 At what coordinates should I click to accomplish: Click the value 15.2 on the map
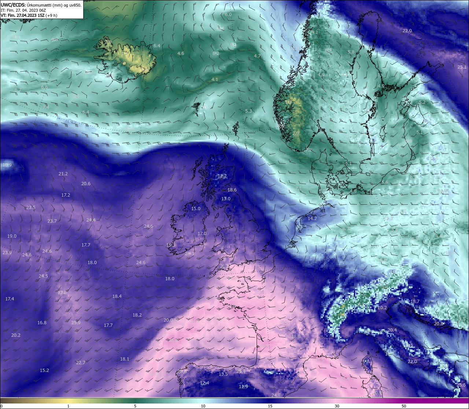click(x=44, y=370)
